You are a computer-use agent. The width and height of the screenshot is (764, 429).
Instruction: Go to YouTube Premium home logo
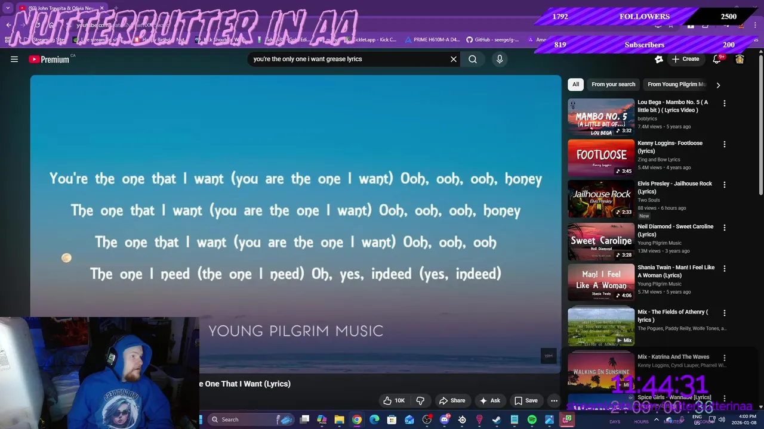pyautogui.click(x=49, y=59)
